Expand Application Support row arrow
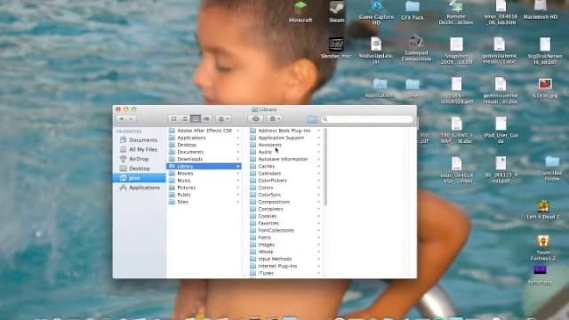This screenshot has width=569, height=320. (x=318, y=138)
